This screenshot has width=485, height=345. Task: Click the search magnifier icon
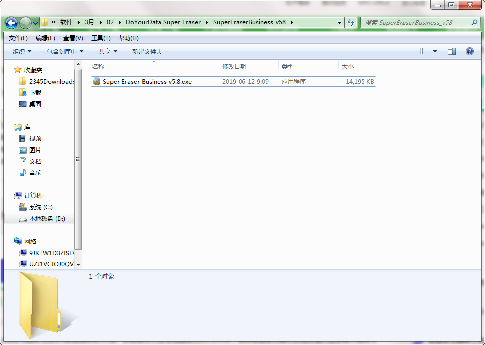(474, 22)
